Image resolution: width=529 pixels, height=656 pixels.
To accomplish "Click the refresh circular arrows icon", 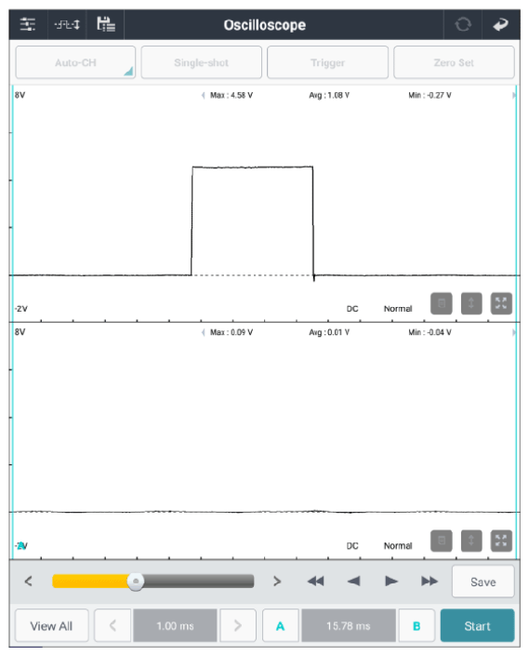I will pos(463,24).
